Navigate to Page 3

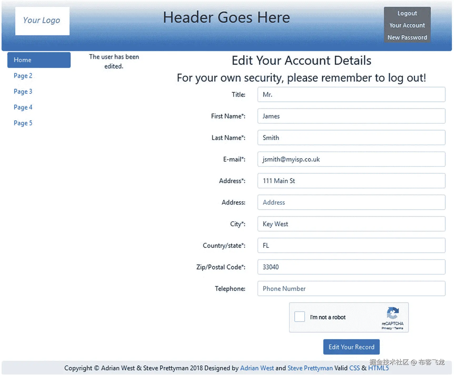pos(23,91)
